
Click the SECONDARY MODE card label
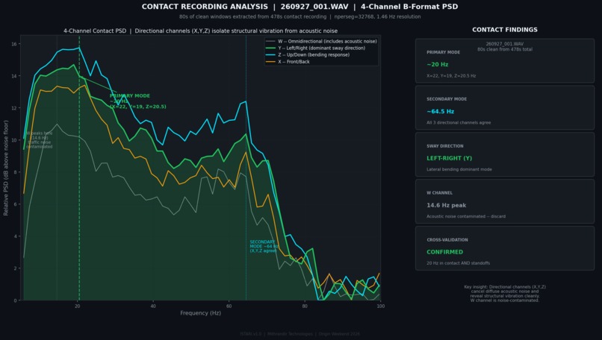[447, 99]
